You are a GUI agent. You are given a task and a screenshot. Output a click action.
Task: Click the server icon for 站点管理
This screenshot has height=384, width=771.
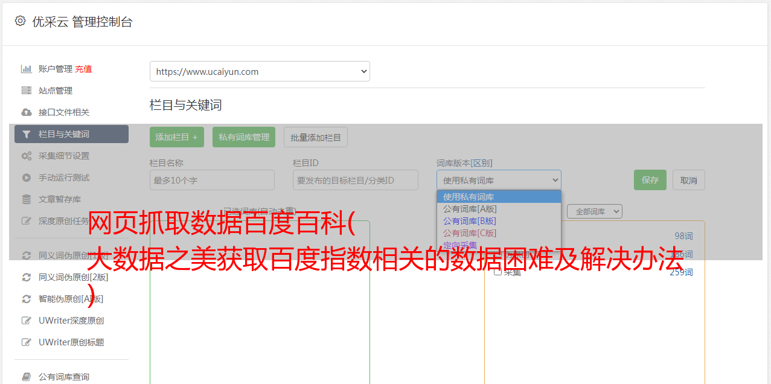pos(26,91)
